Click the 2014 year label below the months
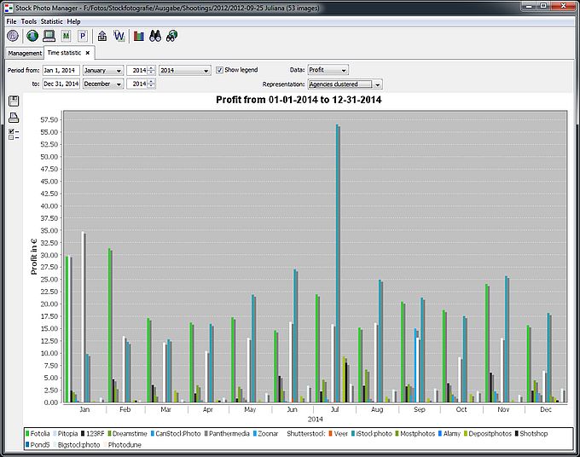Viewport: 580px width, 457px height. click(x=315, y=419)
